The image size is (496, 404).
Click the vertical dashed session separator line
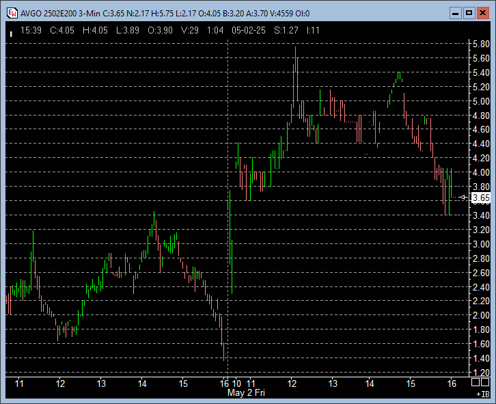pos(228,207)
